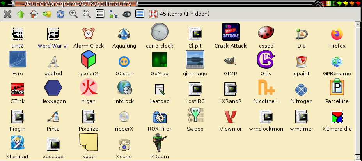Launch Aqualung music player
Viewport: 362px width, 161px height.
(124, 34)
